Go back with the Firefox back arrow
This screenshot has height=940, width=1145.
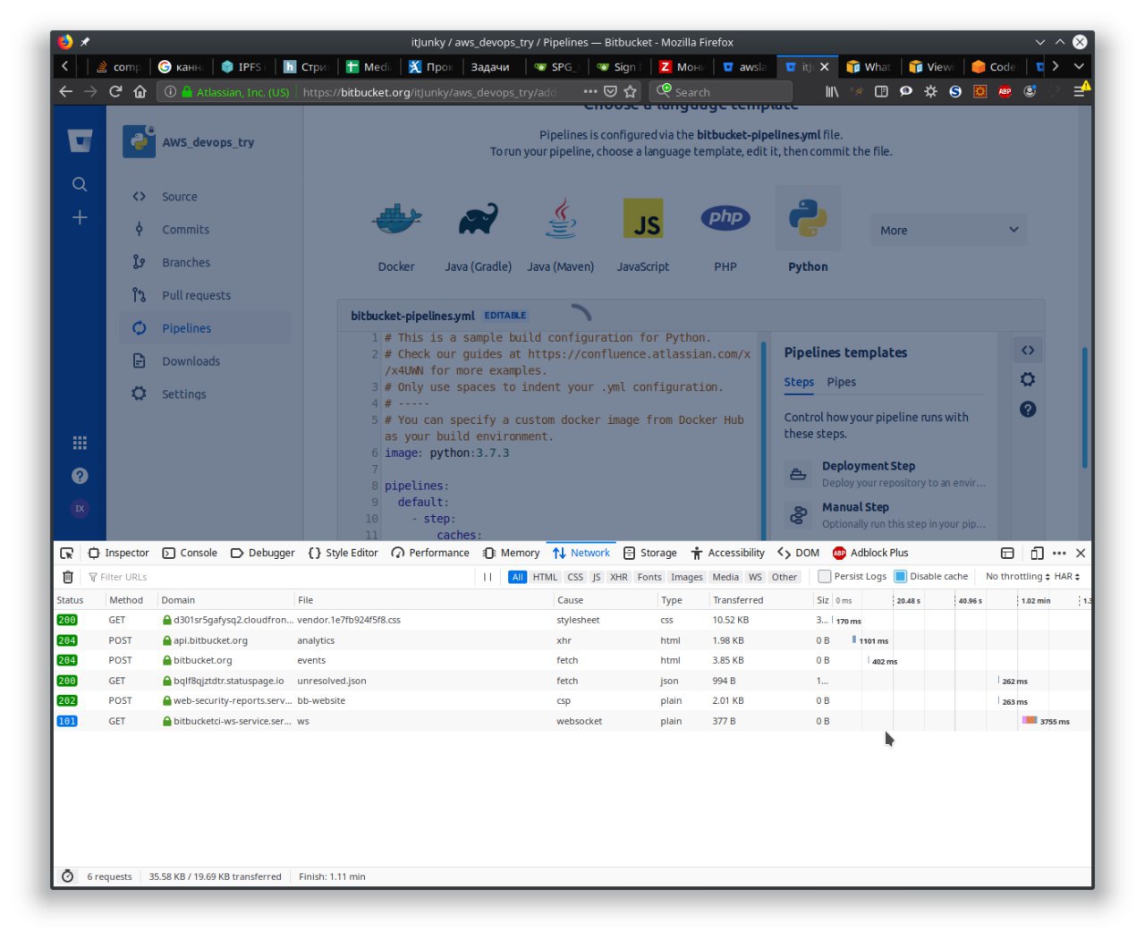pyautogui.click(x=65, y=91)
